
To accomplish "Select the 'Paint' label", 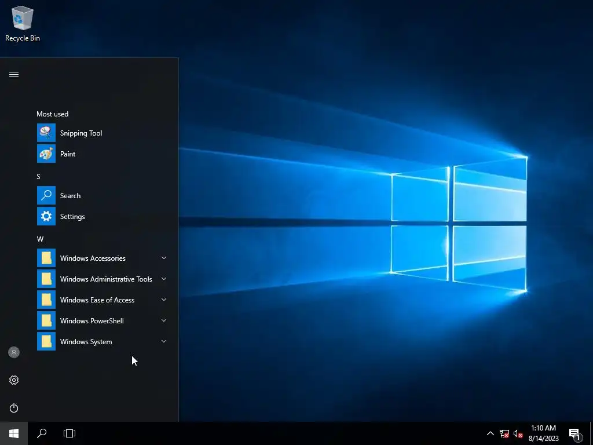I will tap(68, 154).
